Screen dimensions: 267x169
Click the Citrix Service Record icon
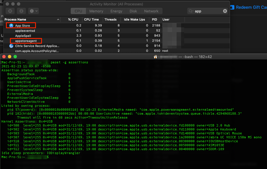point(11,46)
